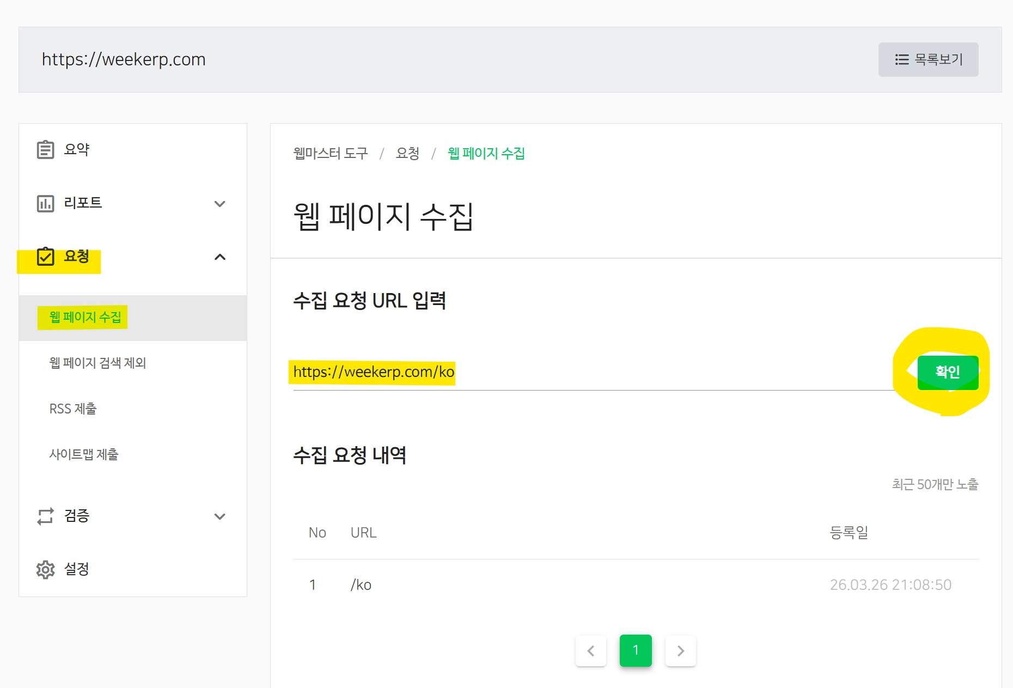Click the 요청 breadcrumb link
This screenshot has width=1013, height=688.
coord(407,154)
